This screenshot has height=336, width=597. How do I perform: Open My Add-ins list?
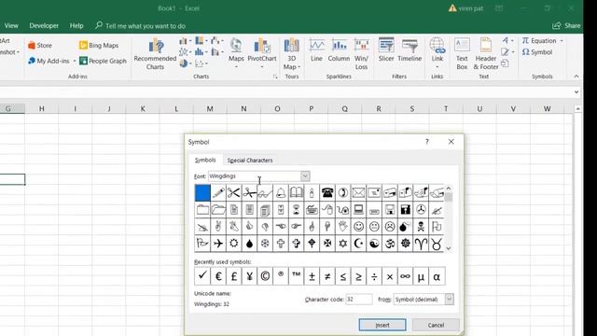(x=49, y=61)
